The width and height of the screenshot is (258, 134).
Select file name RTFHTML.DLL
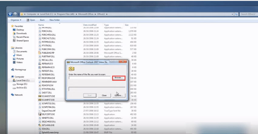[49, 89]
